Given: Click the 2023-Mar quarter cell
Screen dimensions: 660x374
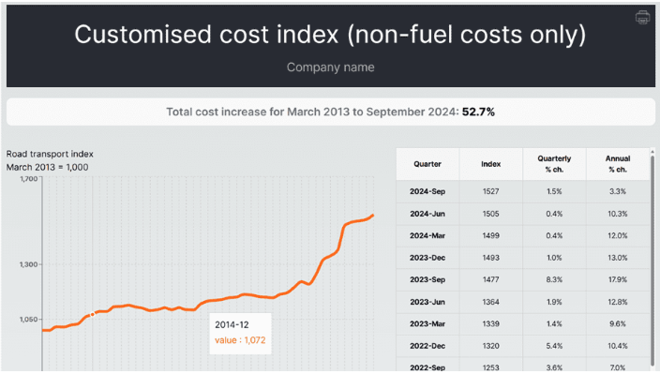Looking at the screenshot, I should (x=427, y=323).
